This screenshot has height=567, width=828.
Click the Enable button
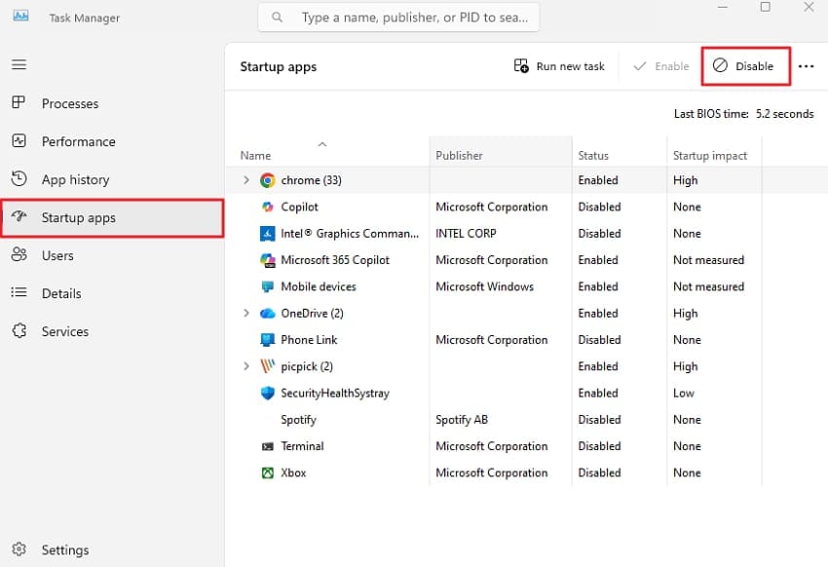pos(661,66)
